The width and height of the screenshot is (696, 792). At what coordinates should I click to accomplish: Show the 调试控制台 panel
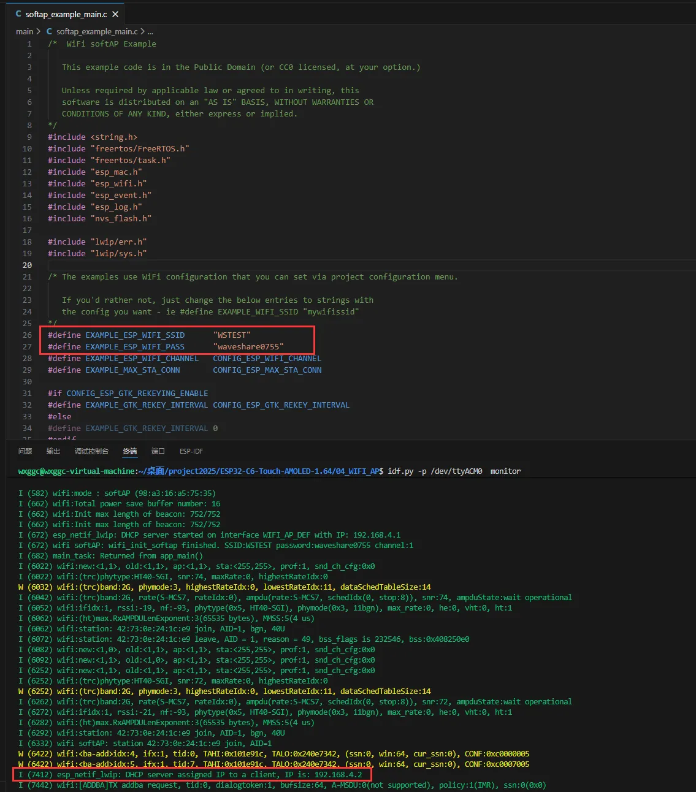91,451
